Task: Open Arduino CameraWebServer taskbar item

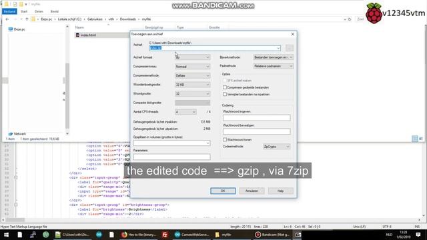Action: 192,235
